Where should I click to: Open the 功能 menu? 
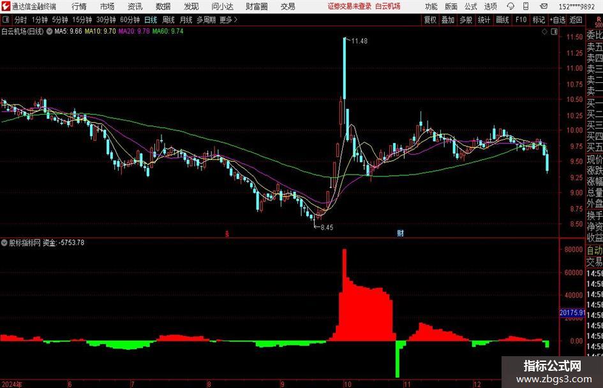pos(431,6)
